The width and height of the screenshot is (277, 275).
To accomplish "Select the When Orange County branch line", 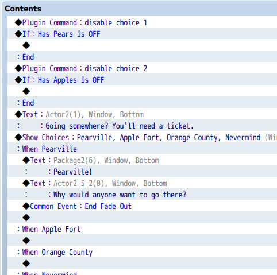I will (143, 252).
